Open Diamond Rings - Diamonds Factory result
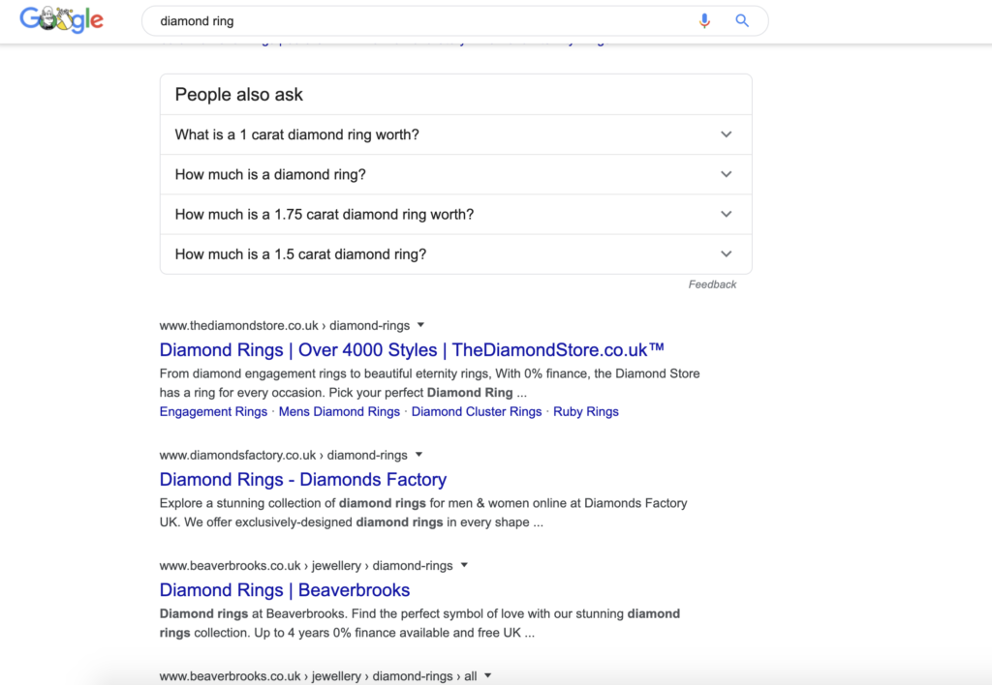Screen dimensions: 992x685 click(303, 479)
